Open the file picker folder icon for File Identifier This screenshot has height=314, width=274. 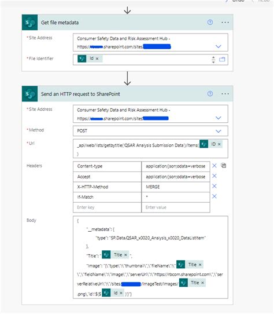click(x=222, y=60)
